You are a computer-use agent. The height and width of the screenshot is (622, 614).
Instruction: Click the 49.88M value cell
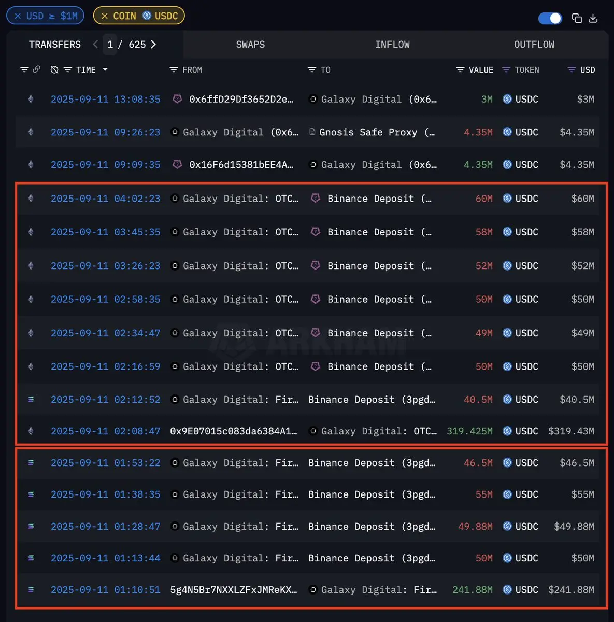[x=475, y=526]
